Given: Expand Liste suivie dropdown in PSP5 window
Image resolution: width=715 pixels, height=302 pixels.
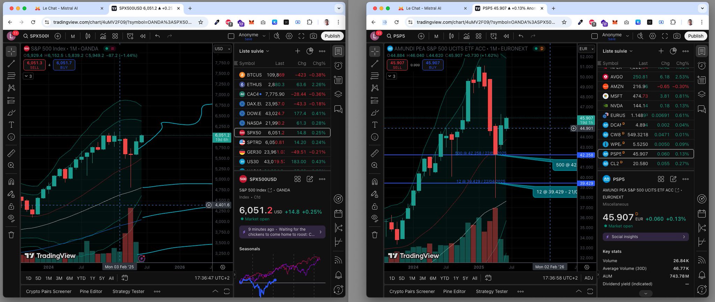Looking at the screenshot, I should coord(618,51).
